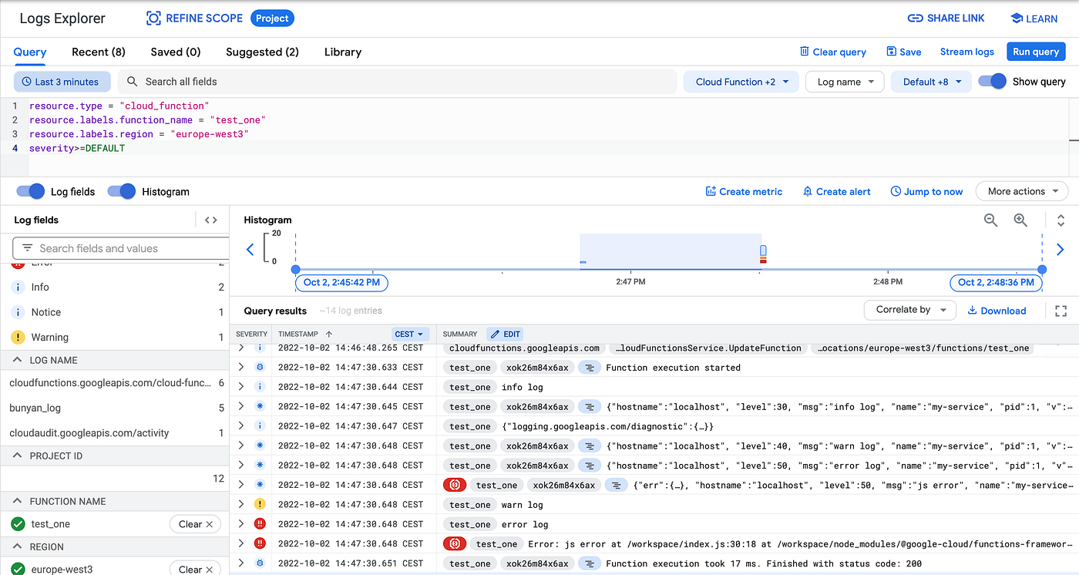Image resolution: width=1079 pixels, height=575 pixels.
Task: Collapse the Log fields panel
Action: (210, 220)
